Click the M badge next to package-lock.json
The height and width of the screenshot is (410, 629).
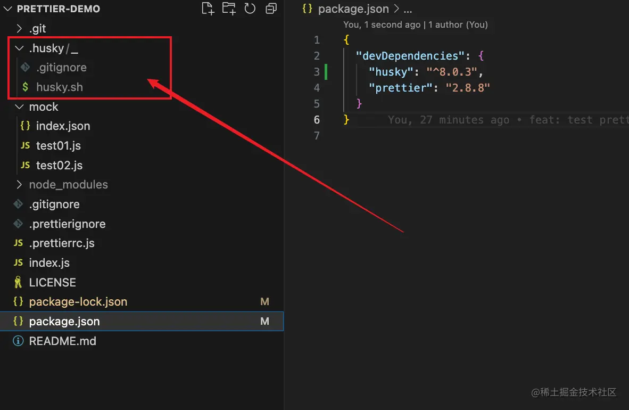[x=264, y=301]
